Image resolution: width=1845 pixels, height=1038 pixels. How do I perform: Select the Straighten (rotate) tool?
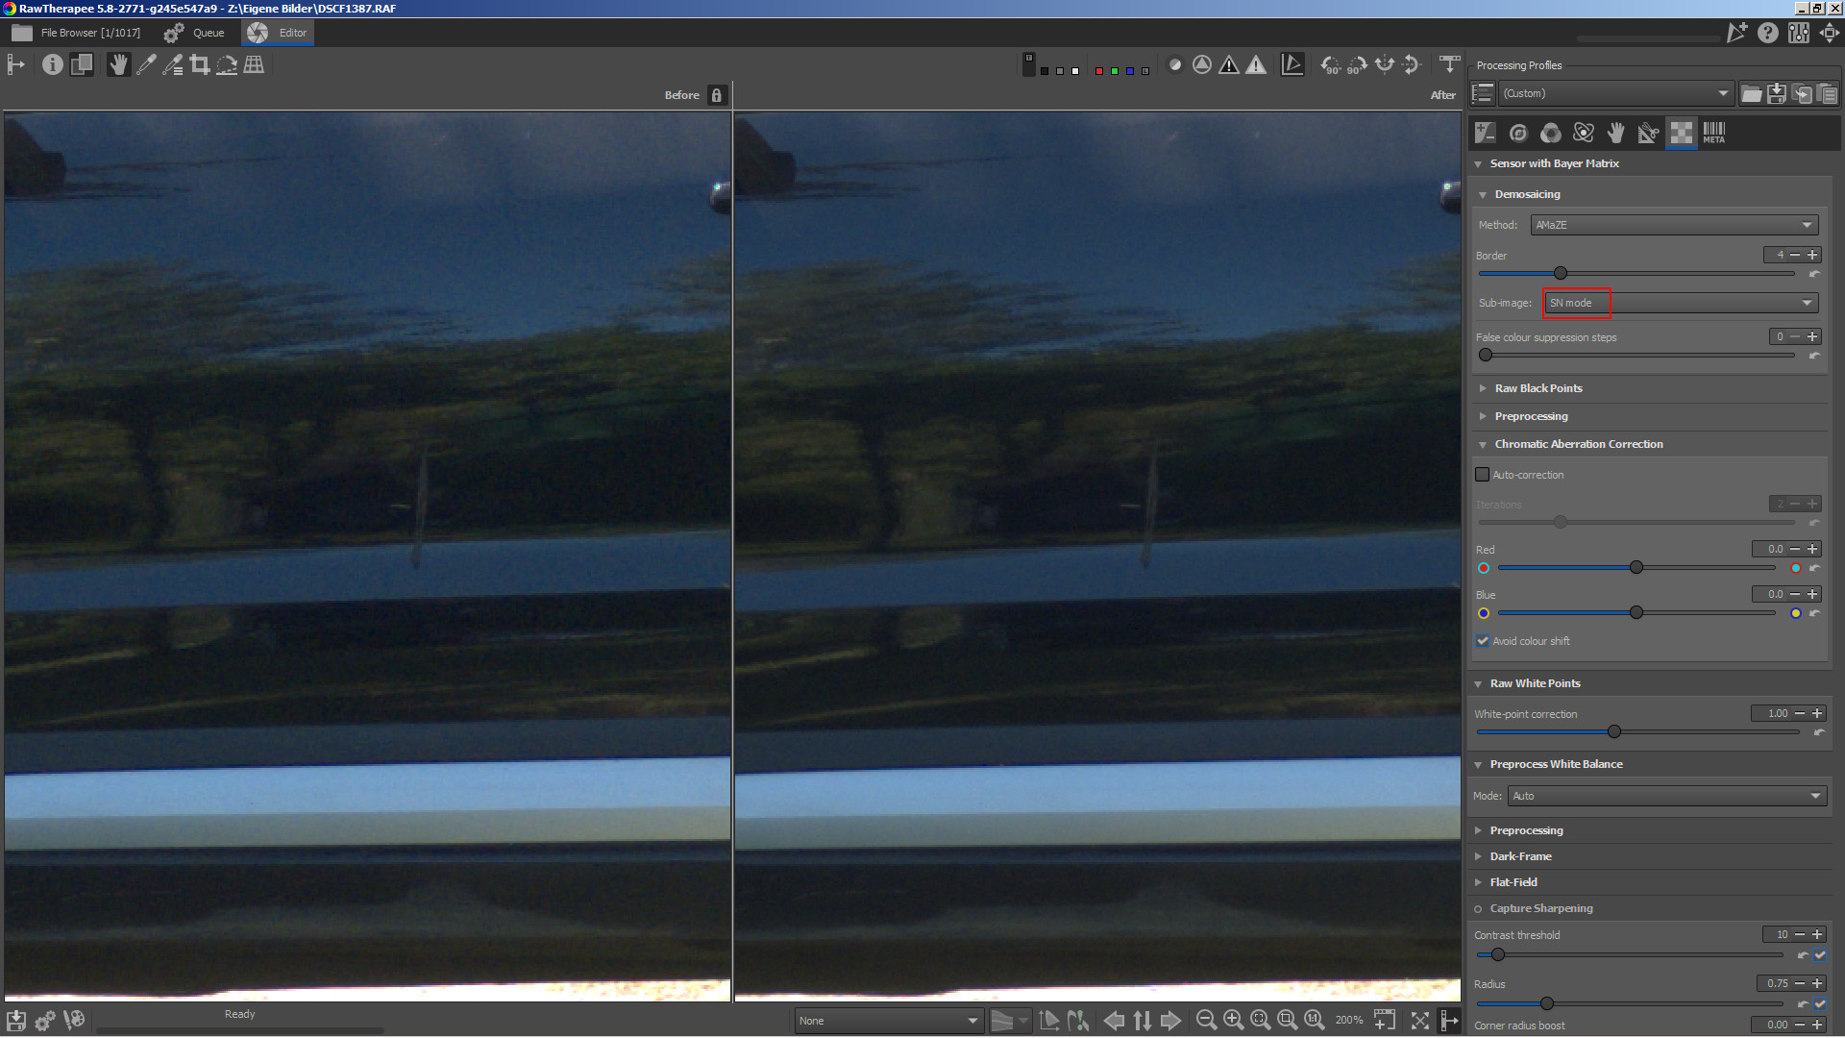point(227,64)
